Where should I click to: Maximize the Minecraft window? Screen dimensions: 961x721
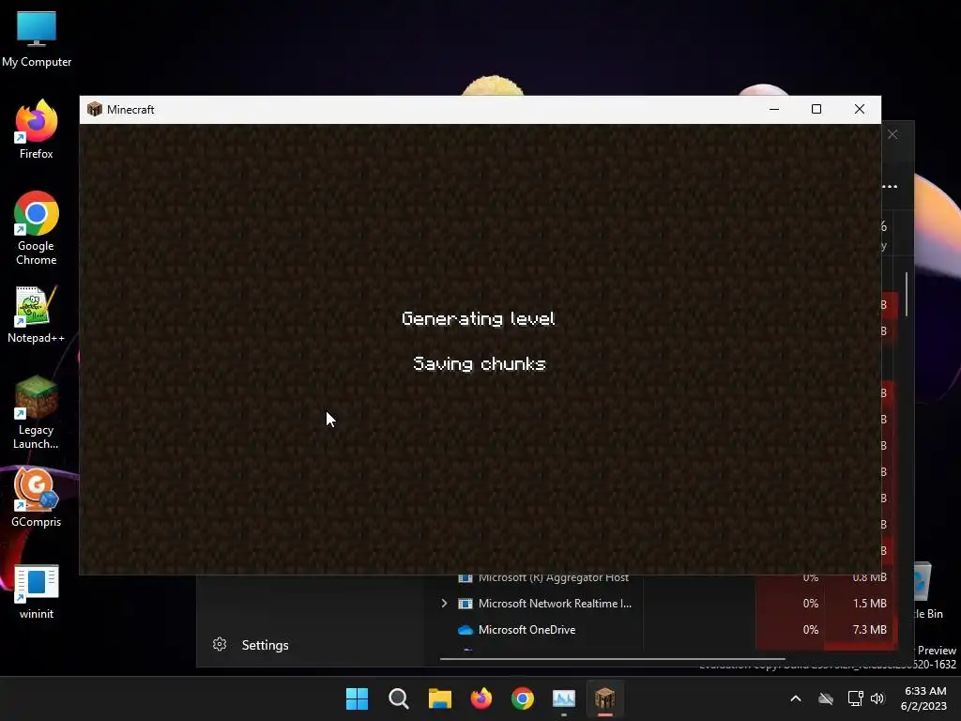coord(816,109)
